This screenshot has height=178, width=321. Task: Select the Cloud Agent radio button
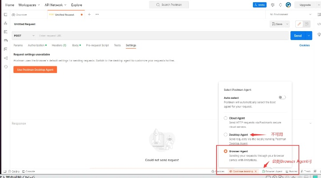coord(226,118)
